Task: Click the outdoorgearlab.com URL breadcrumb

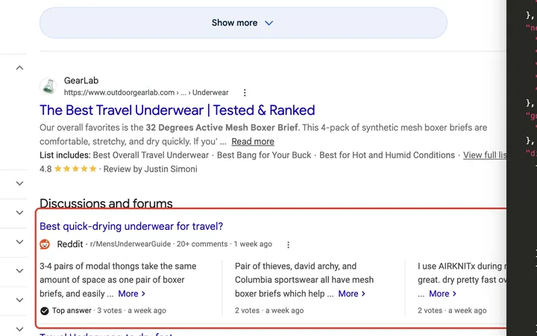Action: point(146,93)
